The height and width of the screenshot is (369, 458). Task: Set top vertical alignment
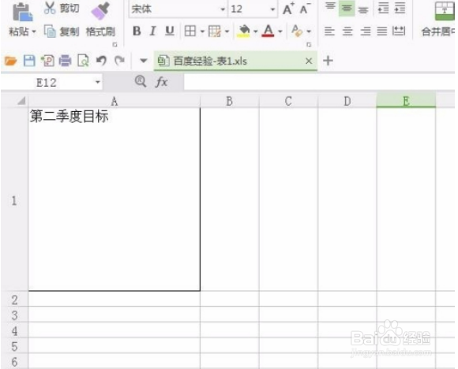click(x=330, y=7)
